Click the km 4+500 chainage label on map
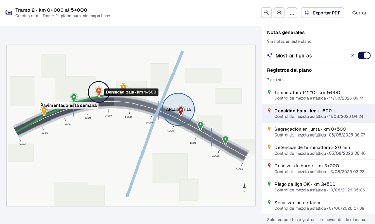The height and width of the screenshot is (224, 375). [216, 156]
